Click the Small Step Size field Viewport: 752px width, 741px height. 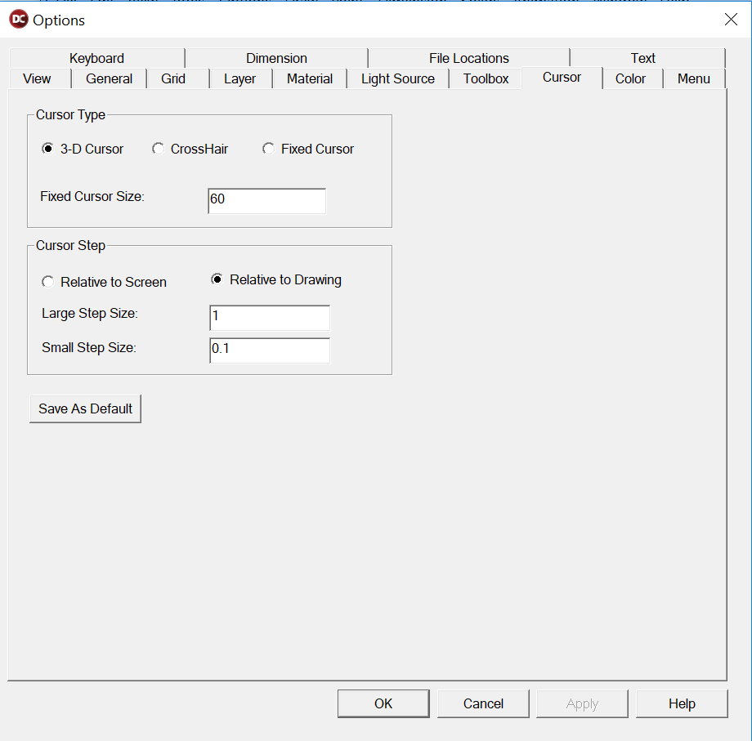click(270, 350)
